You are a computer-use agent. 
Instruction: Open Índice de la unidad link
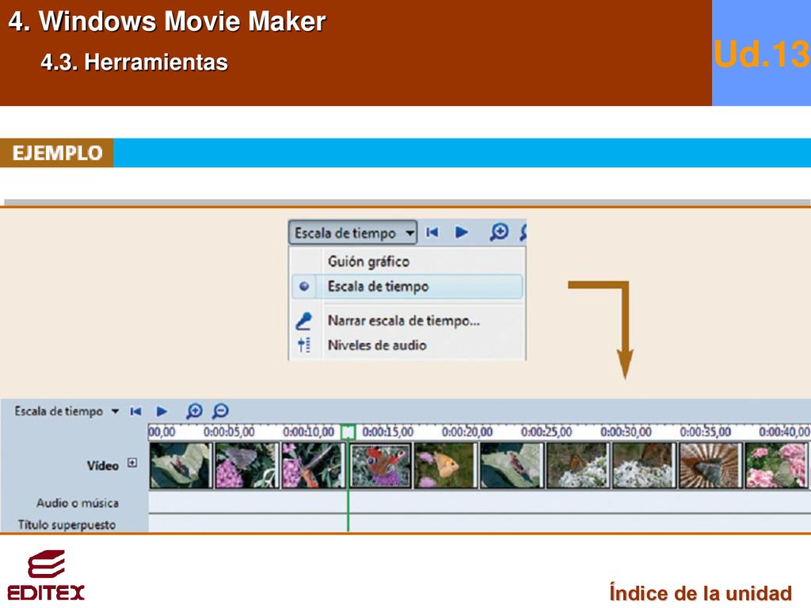(x=700, y=592)
